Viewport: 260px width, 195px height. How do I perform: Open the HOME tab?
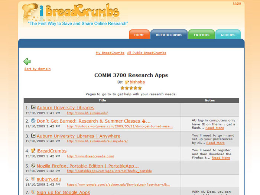click(x=139, y=34)
